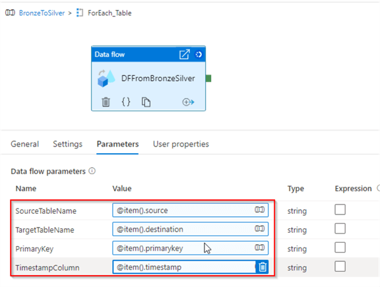The image size is (380, 287).
Task: Open the data flow in a new editor
Action: tap(185, 54)
